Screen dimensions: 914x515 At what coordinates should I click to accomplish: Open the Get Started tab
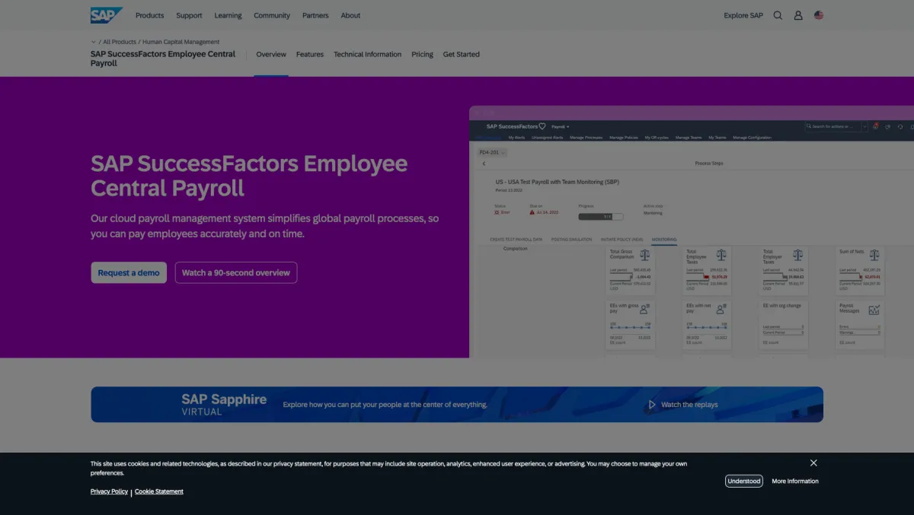[462, 55]
